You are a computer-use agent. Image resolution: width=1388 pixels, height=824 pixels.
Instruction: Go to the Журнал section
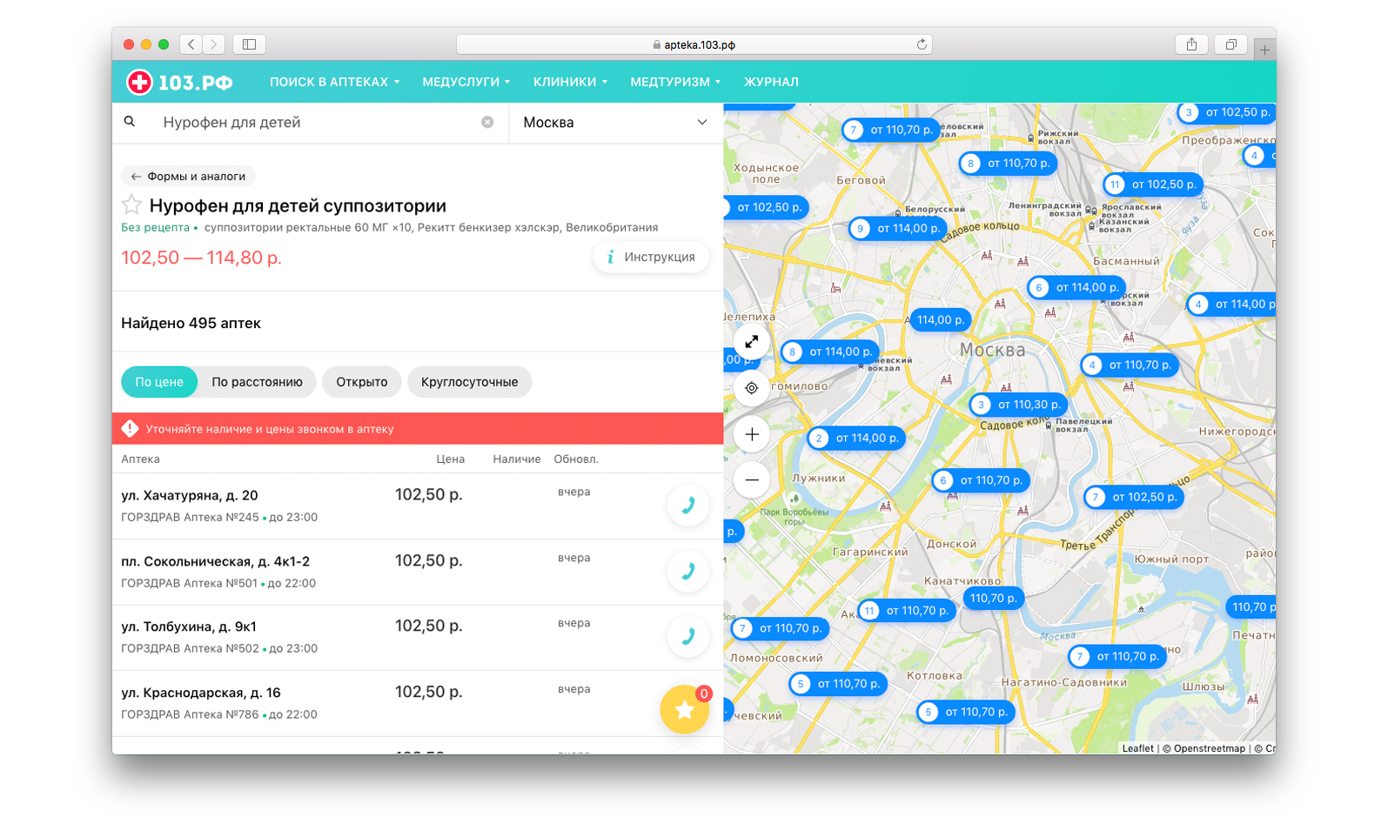click(771, 82)
